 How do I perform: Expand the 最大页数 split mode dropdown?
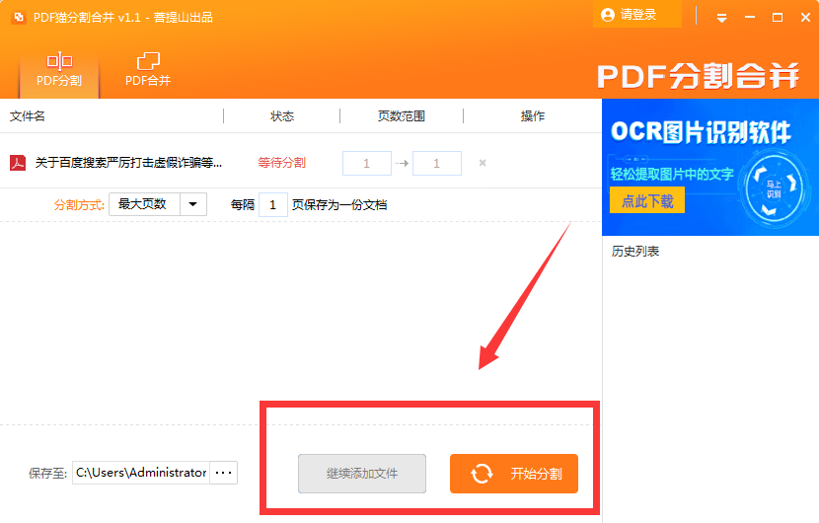click(158, 204)
